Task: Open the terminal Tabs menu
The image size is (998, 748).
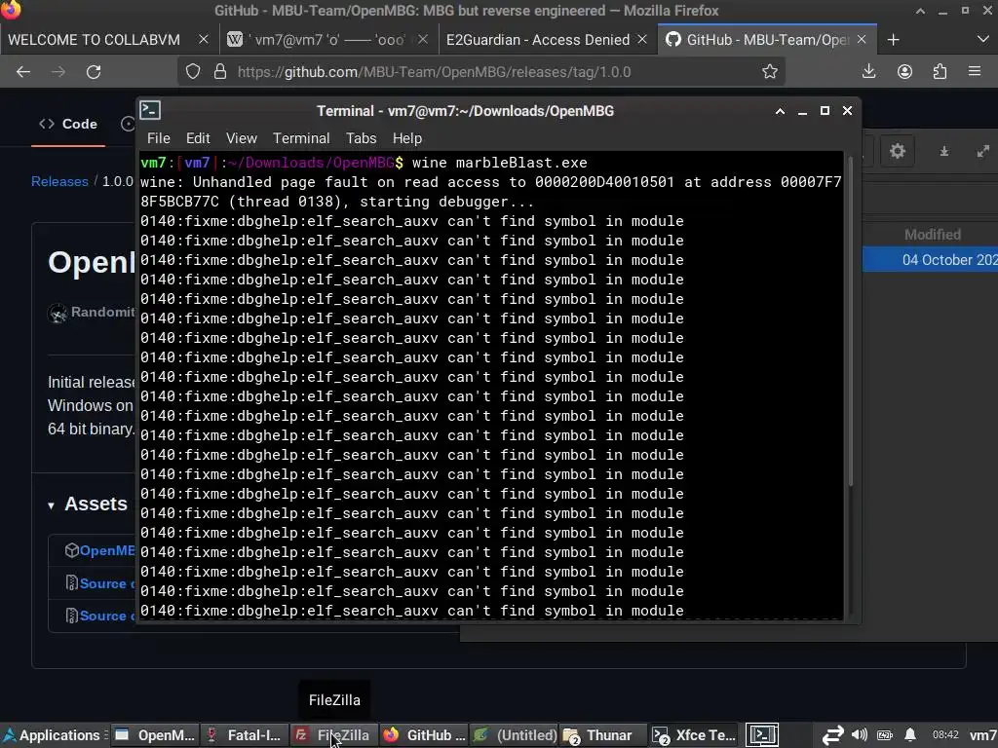Action: 361,138
